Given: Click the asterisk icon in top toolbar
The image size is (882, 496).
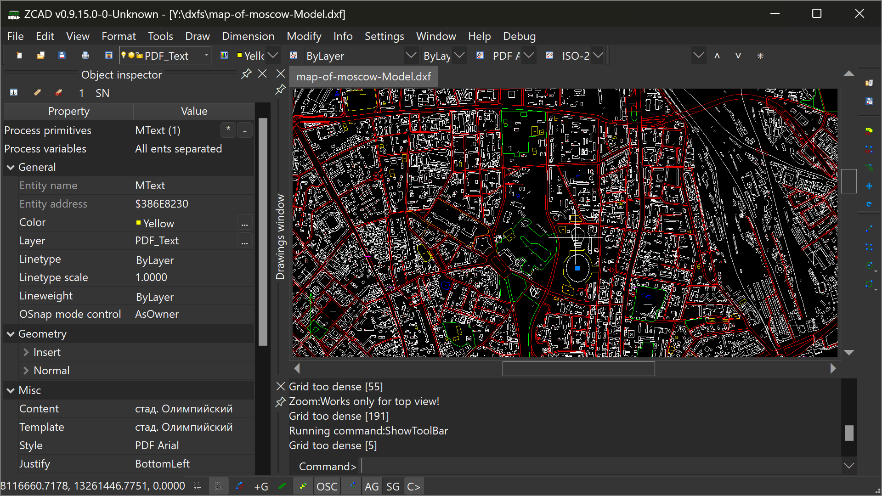Looking at the screenshot, I should [x=760, y=56].
